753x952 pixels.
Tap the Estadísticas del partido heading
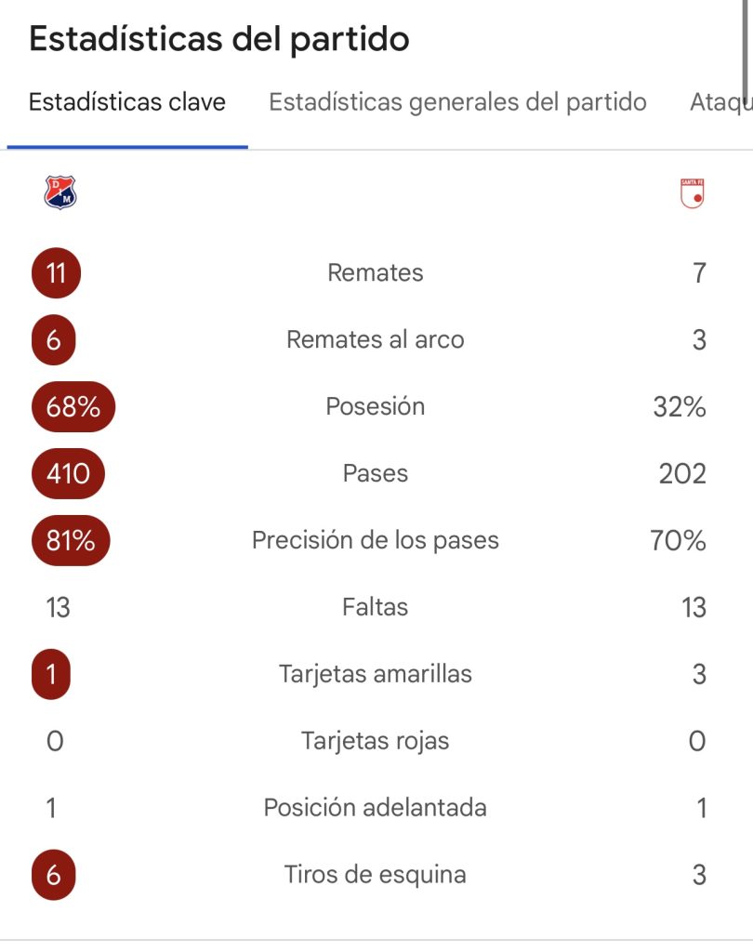pyautogui.click(x=219, y=39)
